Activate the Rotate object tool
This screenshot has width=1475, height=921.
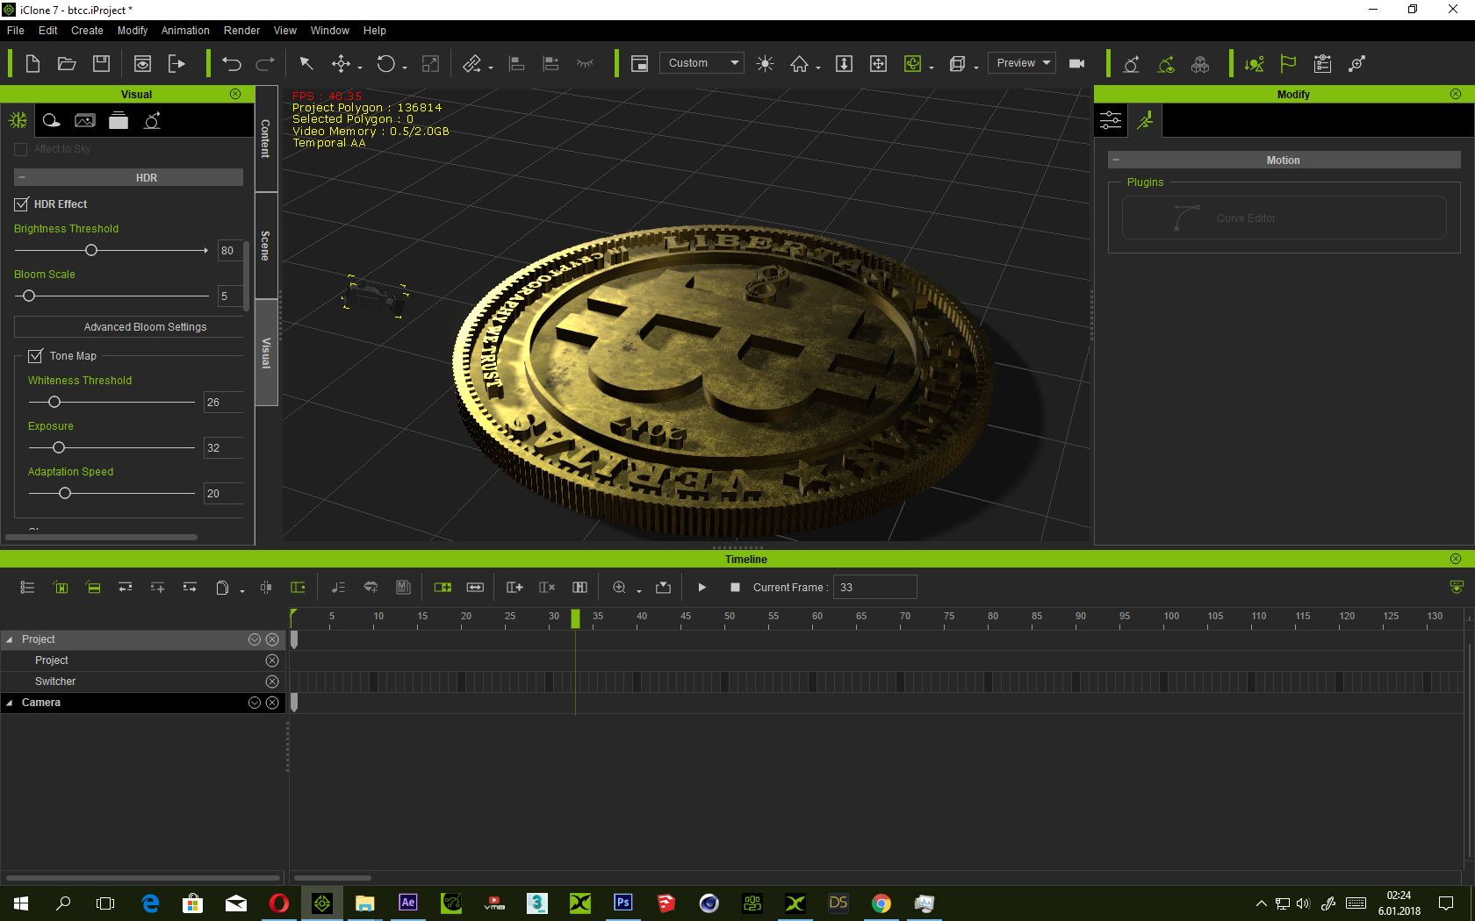385,63
